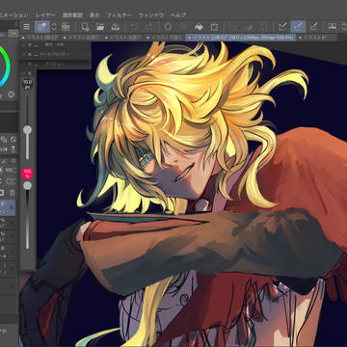
Task: Open the assets icon with red dot
Action: coord(66,27)
